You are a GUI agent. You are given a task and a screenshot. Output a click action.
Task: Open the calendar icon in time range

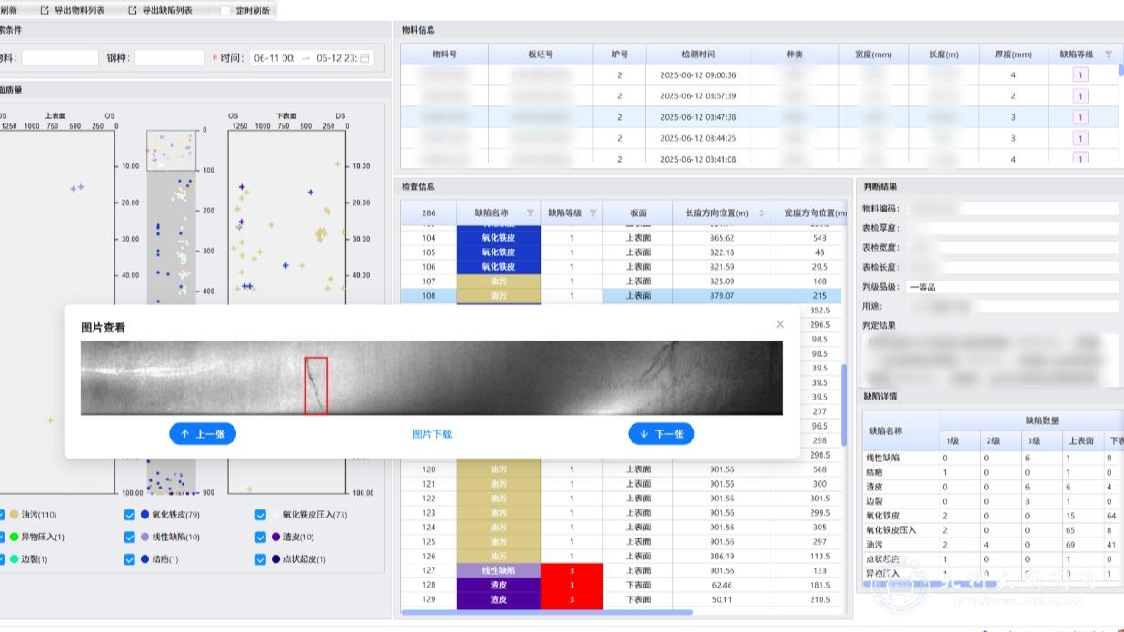pos(364,58)
